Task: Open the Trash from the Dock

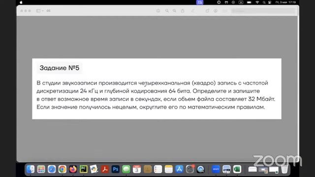Action: tap(284, 169)
